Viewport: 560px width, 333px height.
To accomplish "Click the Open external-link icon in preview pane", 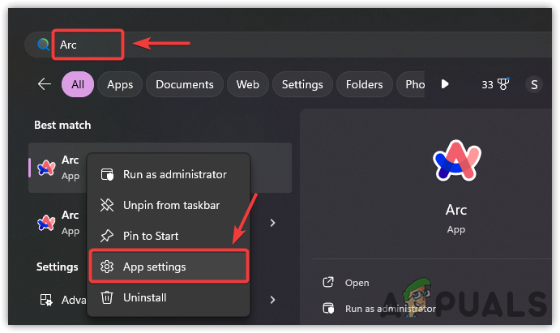I will pos(328,282).
